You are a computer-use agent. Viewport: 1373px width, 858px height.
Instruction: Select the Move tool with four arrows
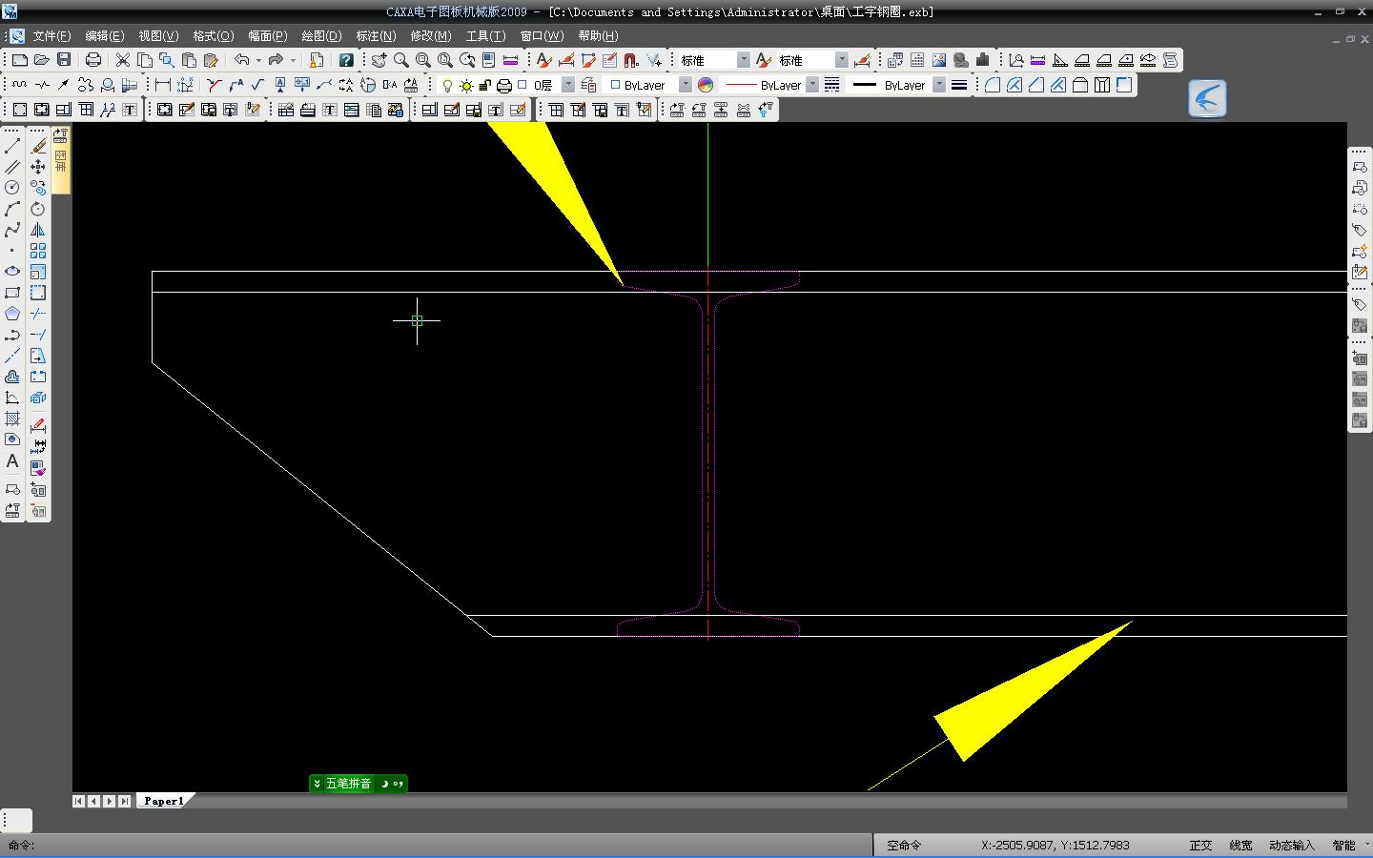click(x=38, y=167)
